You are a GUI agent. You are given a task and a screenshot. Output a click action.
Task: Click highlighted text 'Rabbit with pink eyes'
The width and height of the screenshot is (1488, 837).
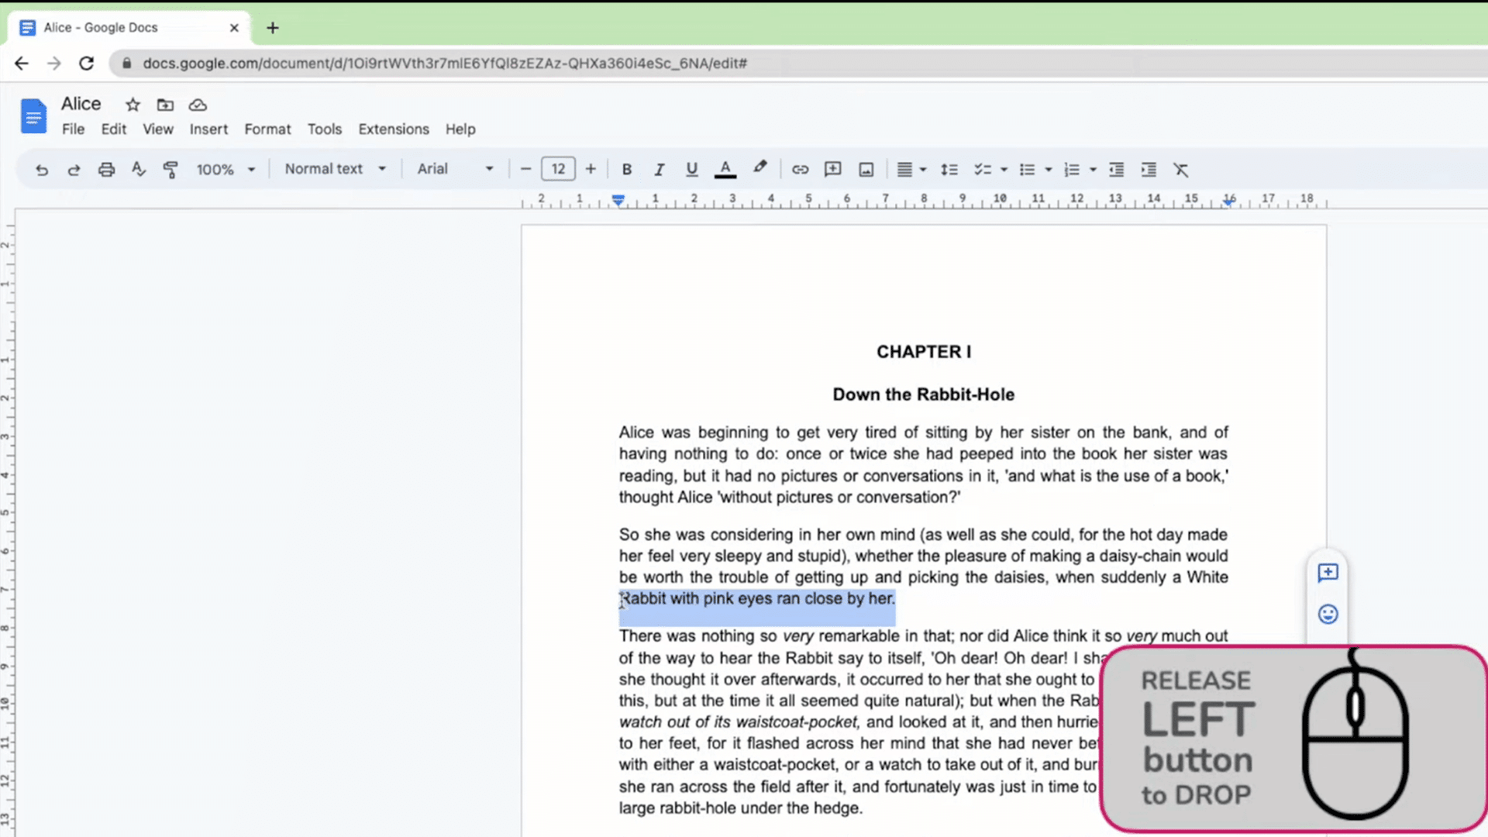pyautogui.click(x=697, y=598)
